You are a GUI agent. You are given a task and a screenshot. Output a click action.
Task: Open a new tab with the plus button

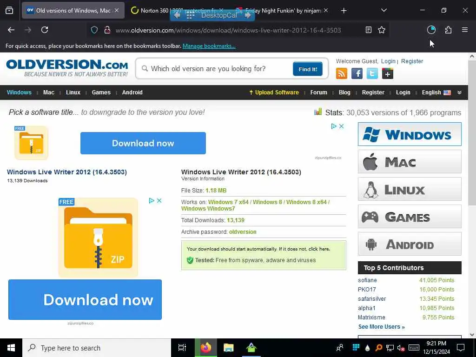click(x=344, y=11)
